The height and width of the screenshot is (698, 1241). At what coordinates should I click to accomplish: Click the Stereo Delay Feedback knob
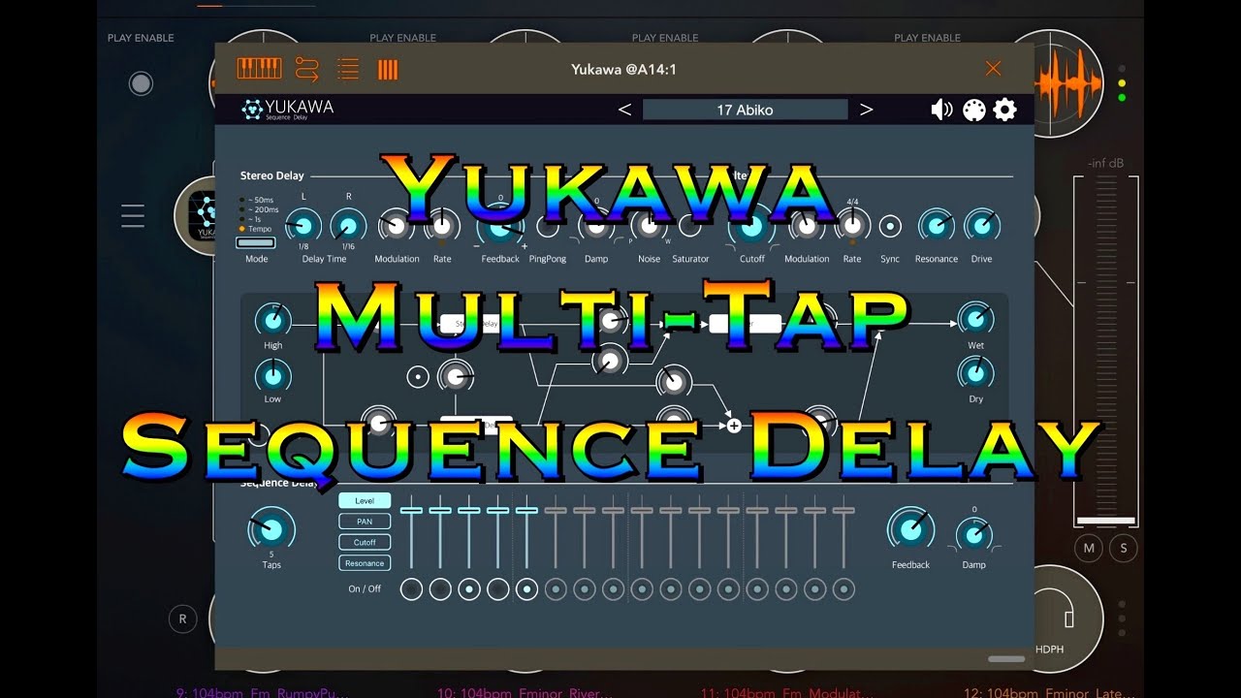(x=499, y=229)
